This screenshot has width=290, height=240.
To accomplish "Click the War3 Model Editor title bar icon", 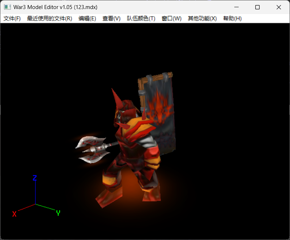I will (7, 7).
